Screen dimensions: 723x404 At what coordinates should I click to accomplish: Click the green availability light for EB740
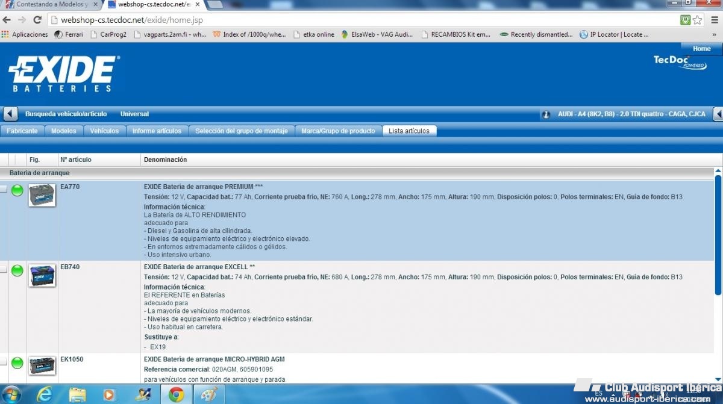[x=17, y=270]
